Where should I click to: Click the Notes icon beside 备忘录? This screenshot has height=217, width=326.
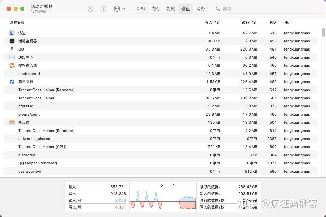point(12,122)
